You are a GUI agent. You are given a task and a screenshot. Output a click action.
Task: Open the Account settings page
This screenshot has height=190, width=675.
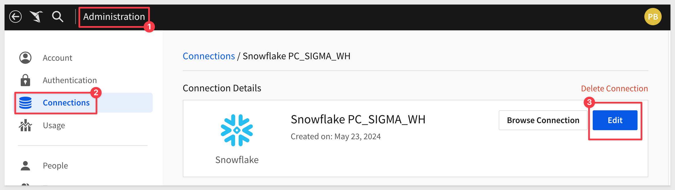(x=57, y=58)
